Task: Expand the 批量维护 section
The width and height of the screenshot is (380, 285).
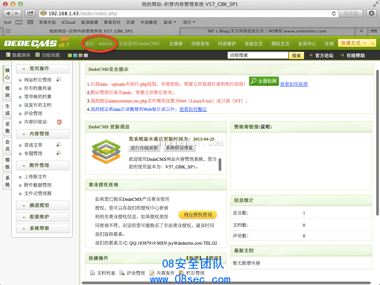Action: point(43,217)
